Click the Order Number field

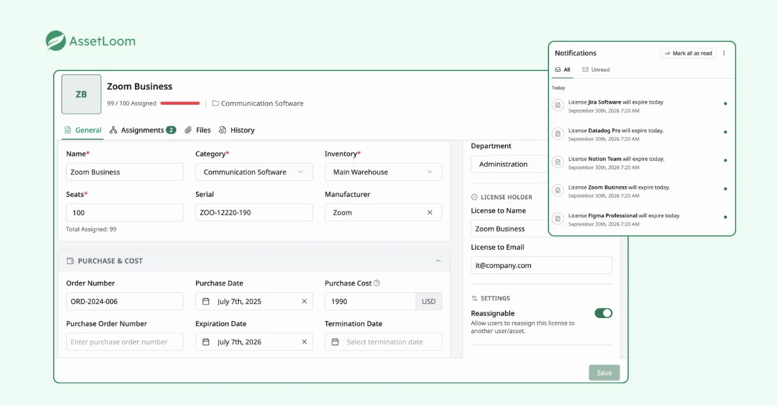coord(125,301)
